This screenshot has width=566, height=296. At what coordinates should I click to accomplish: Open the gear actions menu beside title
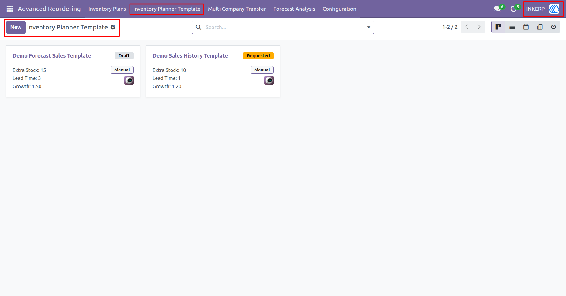[113, 27]
